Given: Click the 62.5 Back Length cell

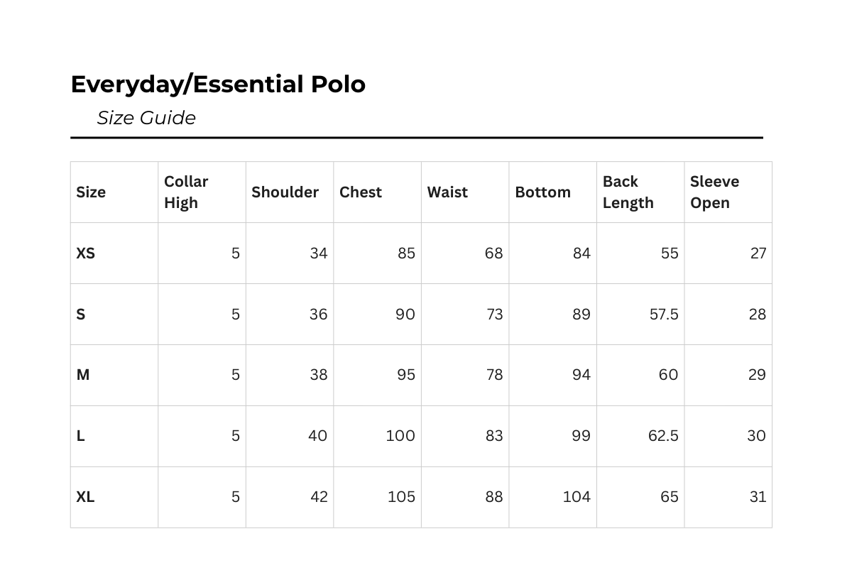Looking at the screenshot, I should tap(663, 436).
